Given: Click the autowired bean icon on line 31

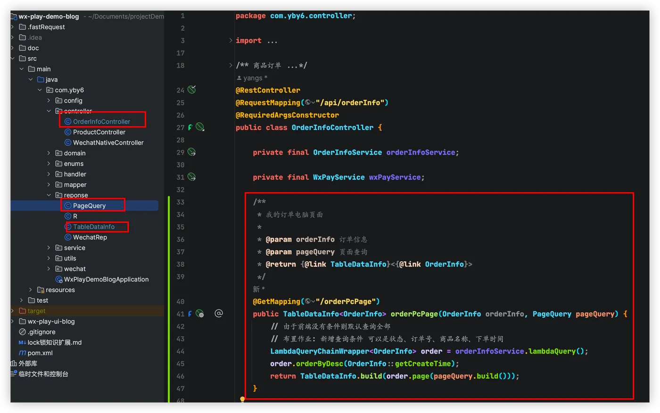Looking at the screenshot, I should [192, 177].
